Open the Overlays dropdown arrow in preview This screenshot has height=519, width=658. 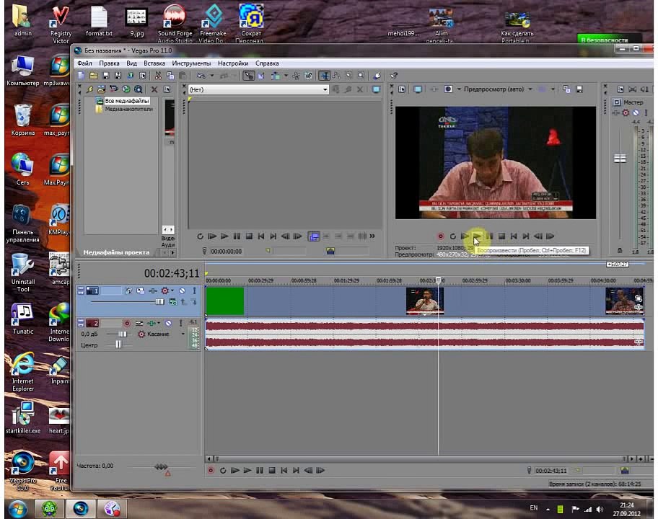click(553, 89)
